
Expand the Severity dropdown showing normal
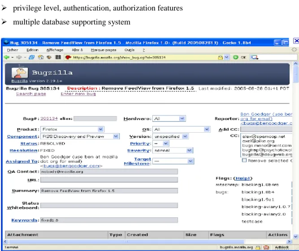tap(189, 150)
